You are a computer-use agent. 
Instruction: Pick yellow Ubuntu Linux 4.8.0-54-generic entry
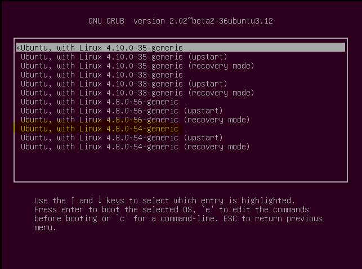tap(100, 129)
